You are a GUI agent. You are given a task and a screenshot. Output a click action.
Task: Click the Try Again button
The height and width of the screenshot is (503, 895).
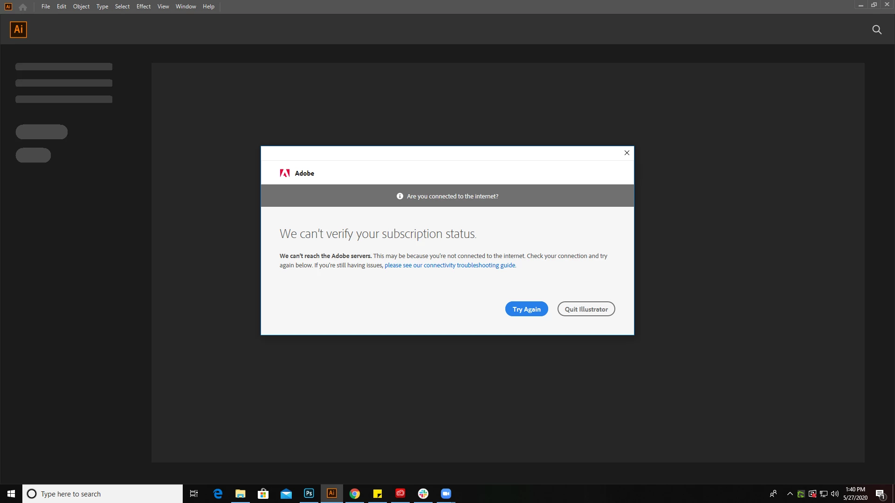pos(526,309)
